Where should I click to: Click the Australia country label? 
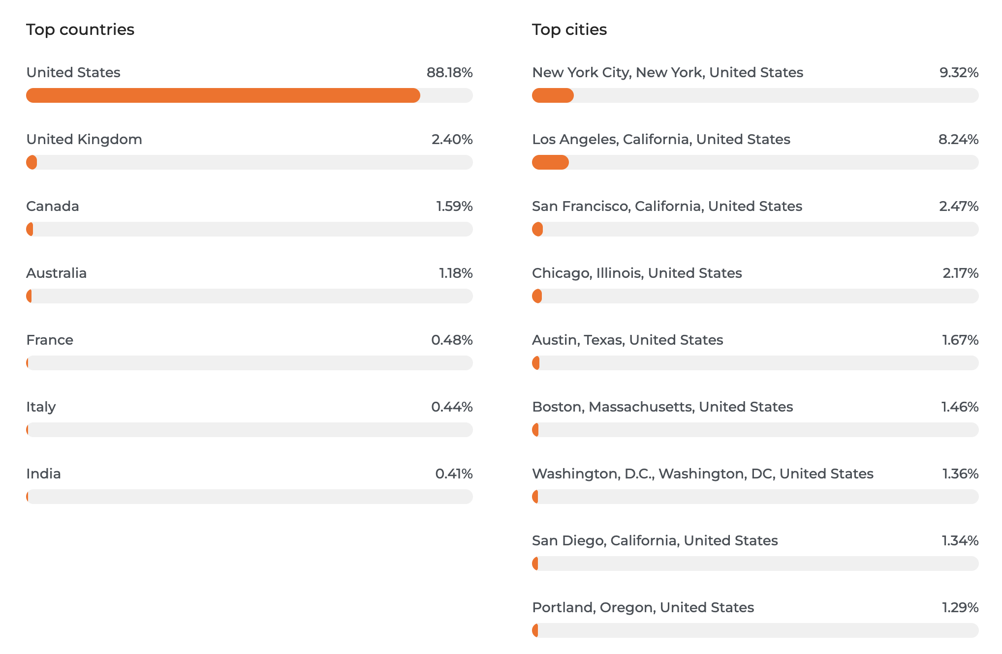(x=57, y=273)
